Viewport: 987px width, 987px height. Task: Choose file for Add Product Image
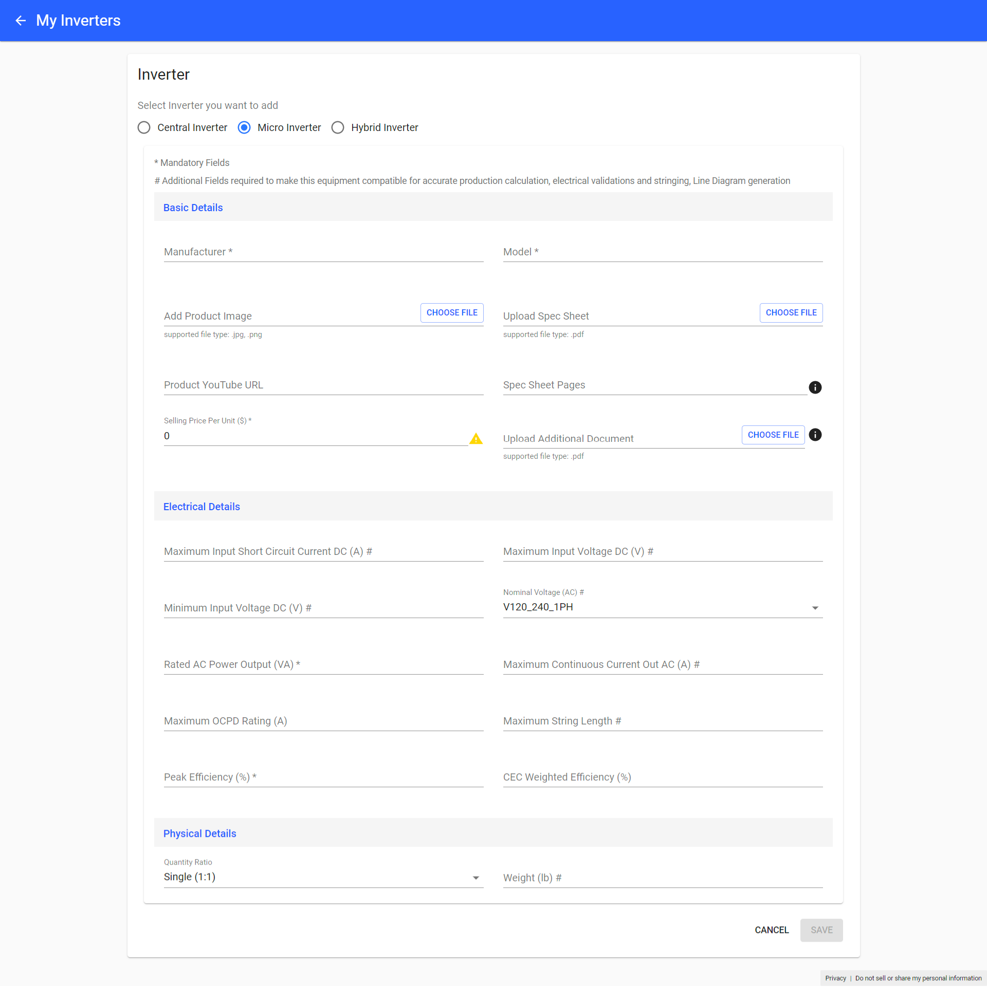[451, 312]
